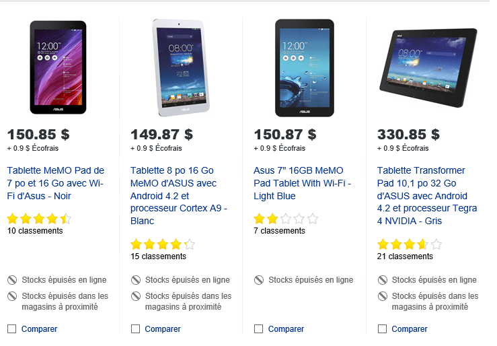The image size is (497, 346).
Task: Open the Light Blue MeMO Pad image
Action: (x=305, y=67)
